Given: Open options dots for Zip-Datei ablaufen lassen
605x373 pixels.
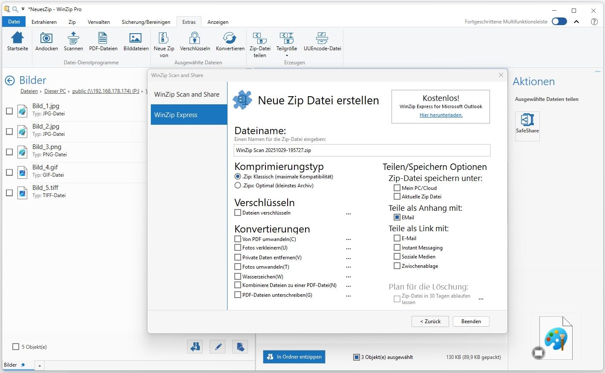Looking at the screenshot, I should [481, 299].
